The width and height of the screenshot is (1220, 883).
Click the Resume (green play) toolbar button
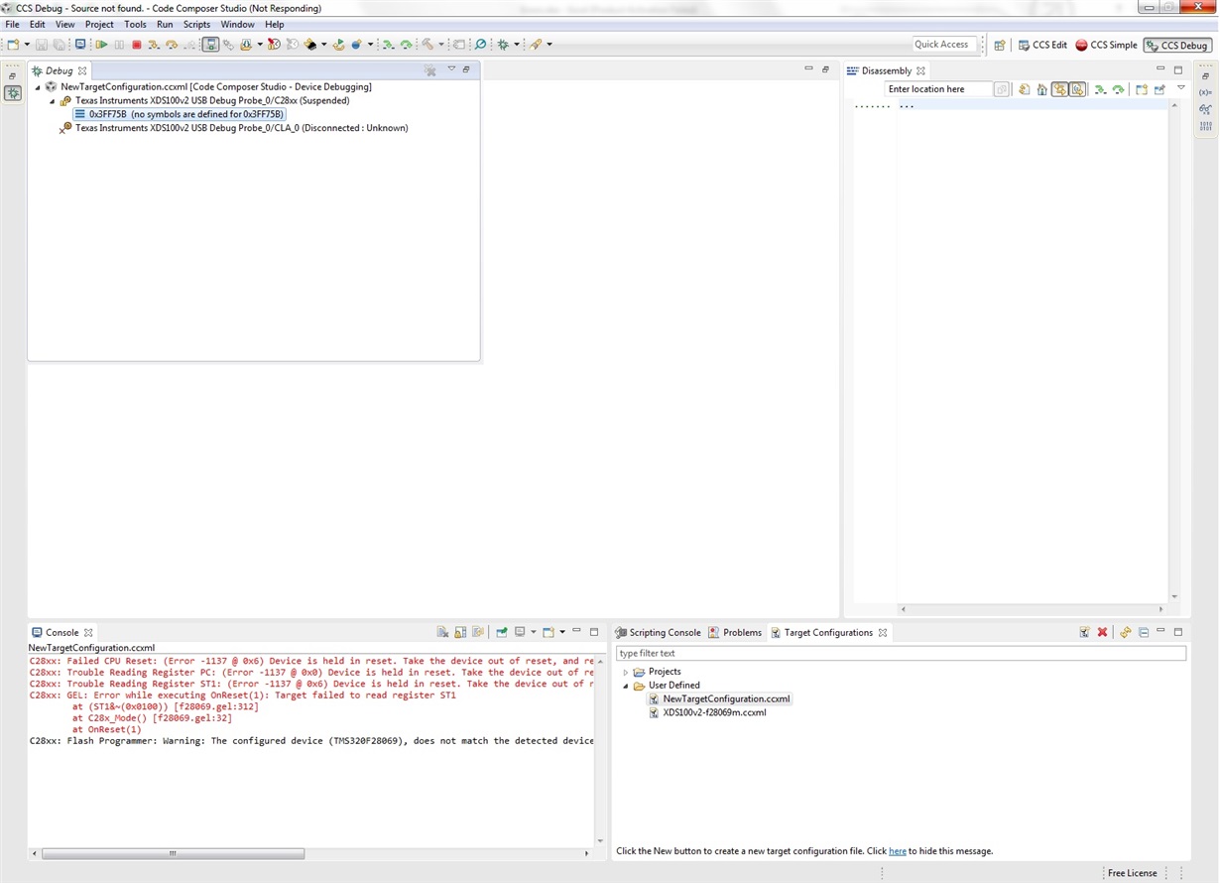101,45
